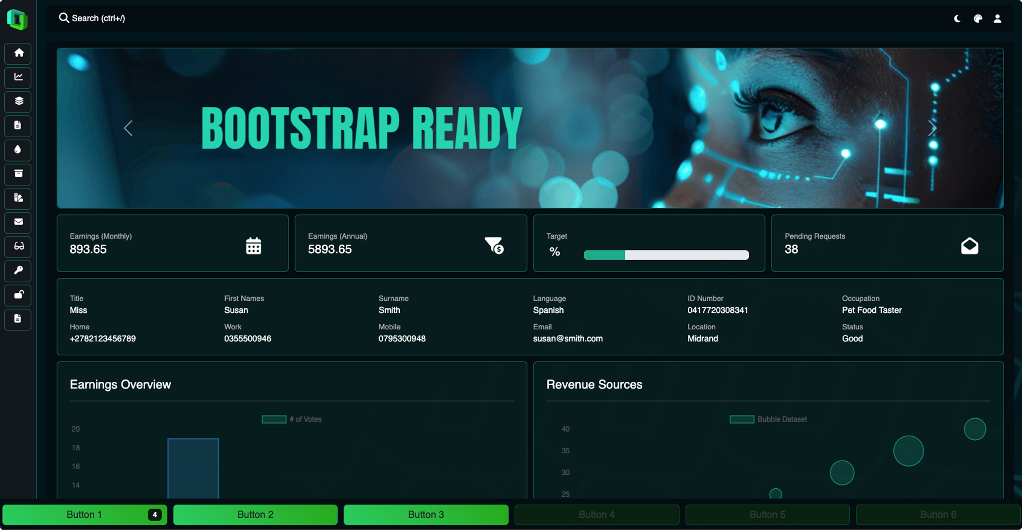Advance to next carousel slide
This screenshot has width=1022, height=530.
point(932,128)
